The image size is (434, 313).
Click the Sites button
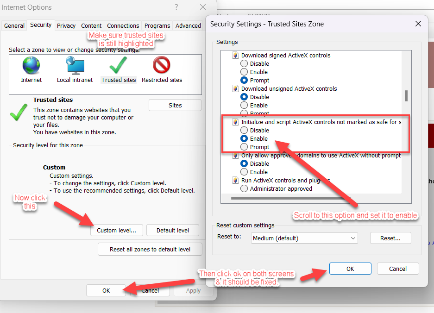[x=175, y=105]
